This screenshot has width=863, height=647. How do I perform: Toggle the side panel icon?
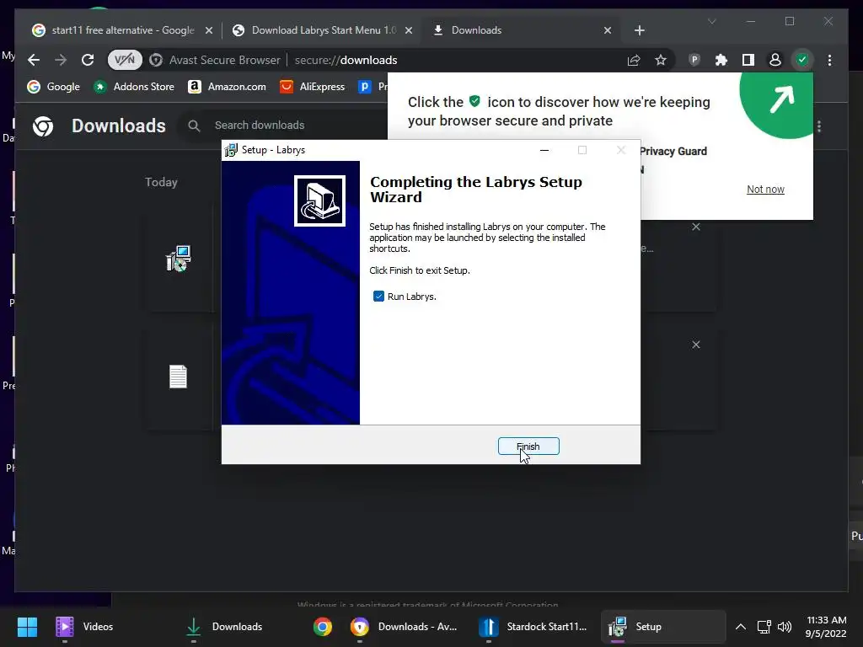[x=748, y=60]
